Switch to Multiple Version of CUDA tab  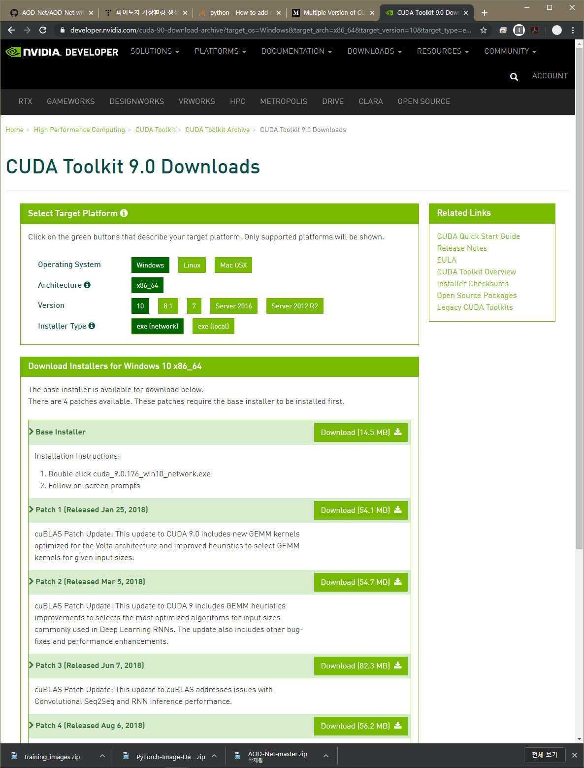[333, 13]
